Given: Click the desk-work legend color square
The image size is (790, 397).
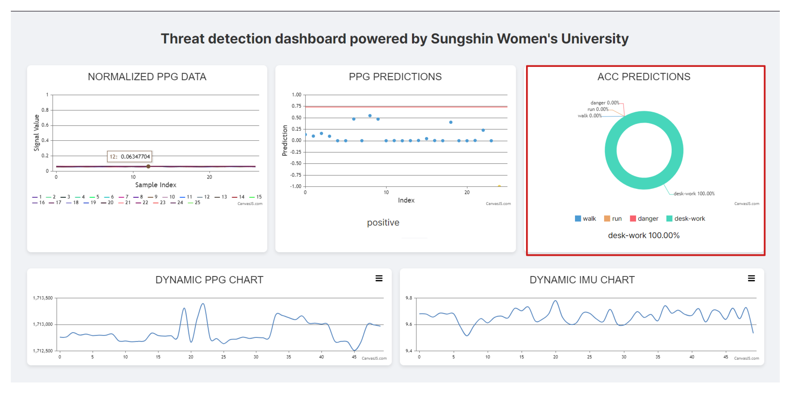Looking at the screenshot, I should [669, 219].
